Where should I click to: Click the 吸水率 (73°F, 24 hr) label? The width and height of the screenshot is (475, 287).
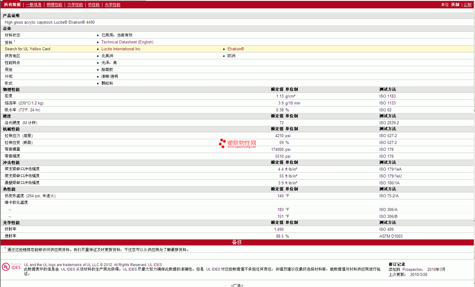click(22, 110)
